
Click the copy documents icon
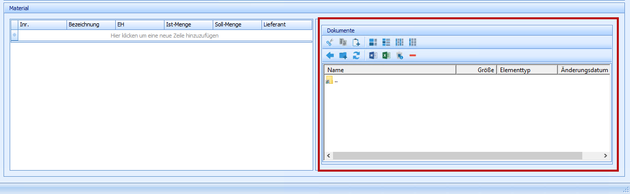click(343, 42)
